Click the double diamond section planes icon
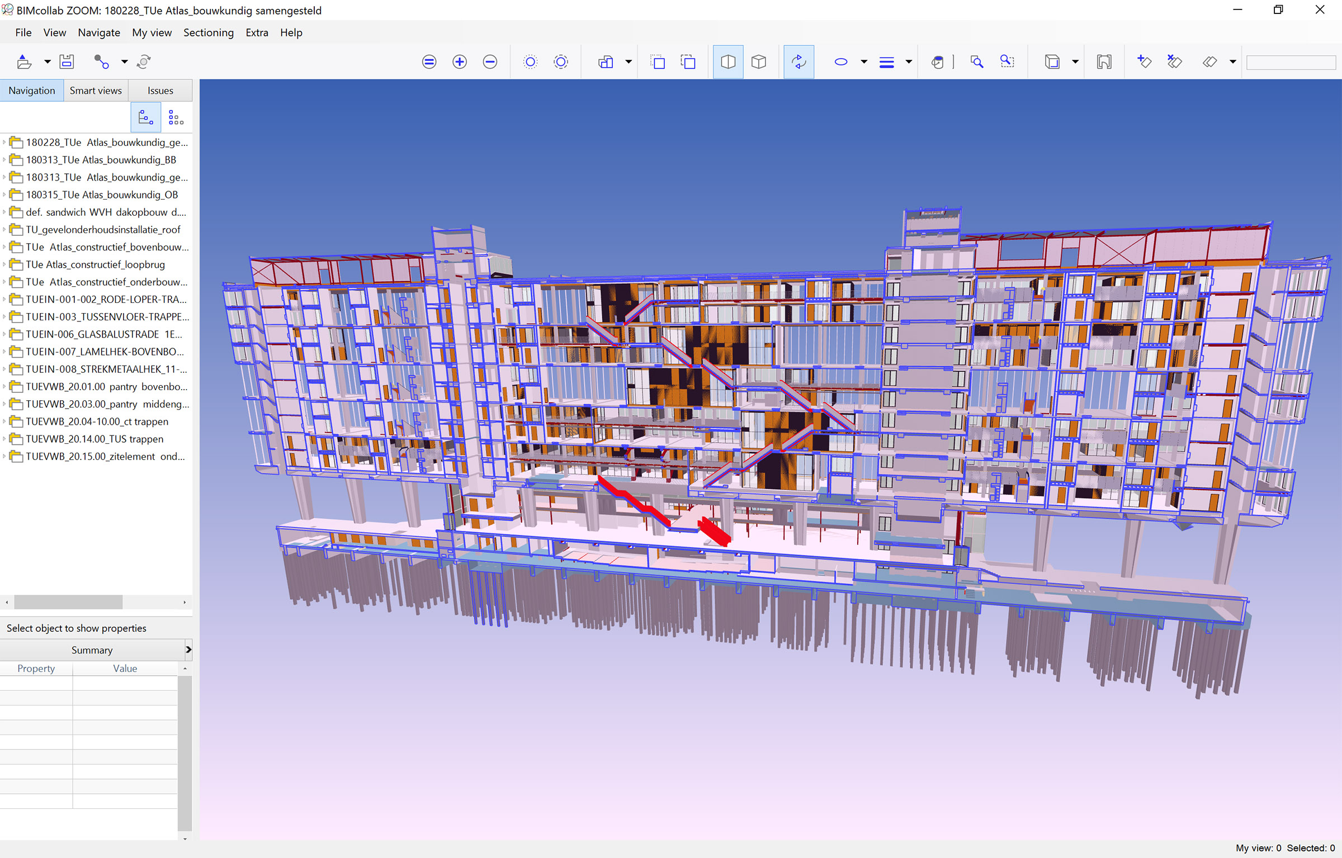The image size is (1342, 858). [1210, 62]
